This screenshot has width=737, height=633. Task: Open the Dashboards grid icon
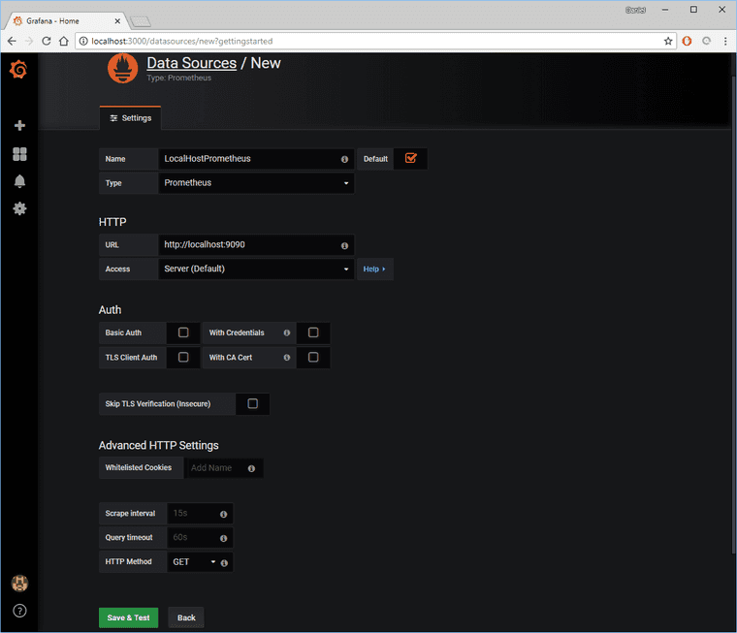pyautogui.click(x=19, y=154)
